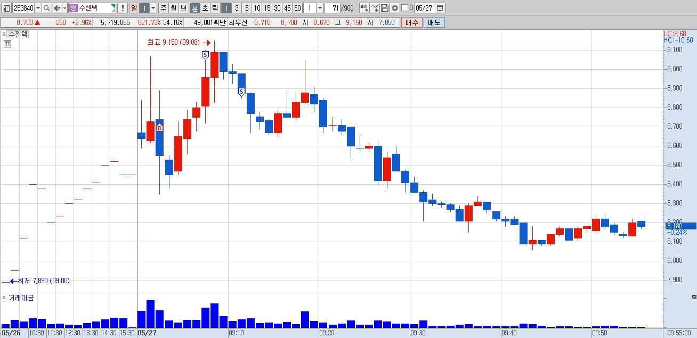
Task: Click the 매도 sell button
Action: (434, 22)
